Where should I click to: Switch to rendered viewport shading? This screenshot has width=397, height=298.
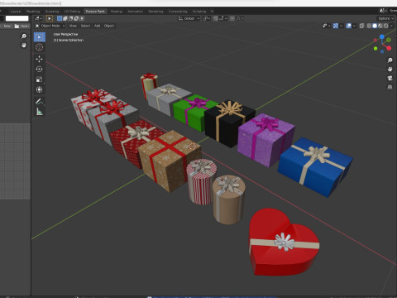(386, 26)
